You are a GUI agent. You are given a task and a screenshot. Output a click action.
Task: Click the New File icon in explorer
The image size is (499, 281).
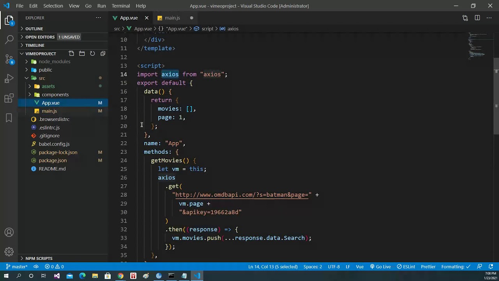point(71,53)
